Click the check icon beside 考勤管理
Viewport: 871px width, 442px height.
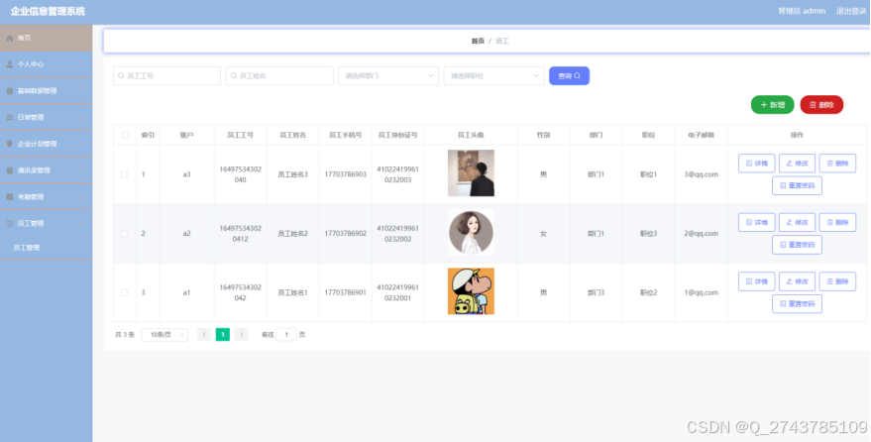(x=10, y=197)
